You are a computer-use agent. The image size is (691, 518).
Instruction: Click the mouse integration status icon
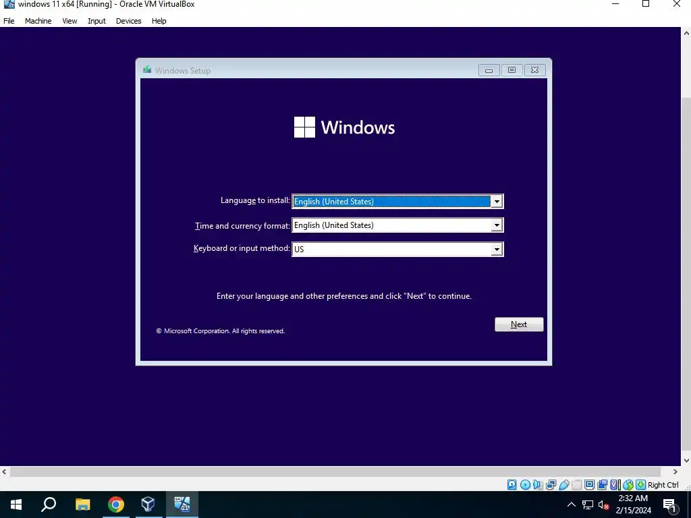(x=628, y=484)
